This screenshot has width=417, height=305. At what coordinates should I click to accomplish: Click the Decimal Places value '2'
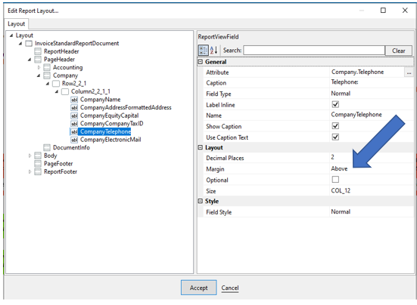click(332, 157)
